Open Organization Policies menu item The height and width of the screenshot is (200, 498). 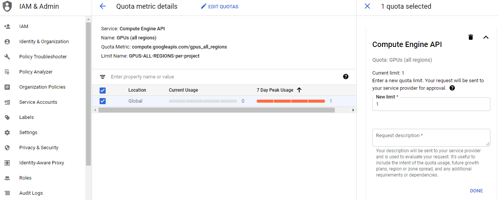[x=42, y=87]
